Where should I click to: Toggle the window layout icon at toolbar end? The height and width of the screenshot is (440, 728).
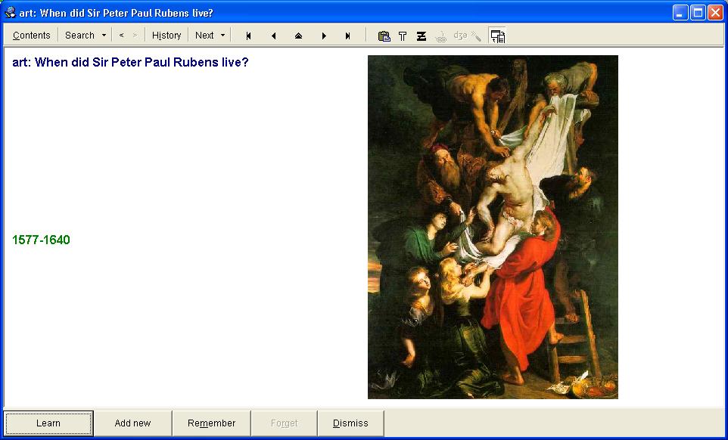[x=497, y=36]
